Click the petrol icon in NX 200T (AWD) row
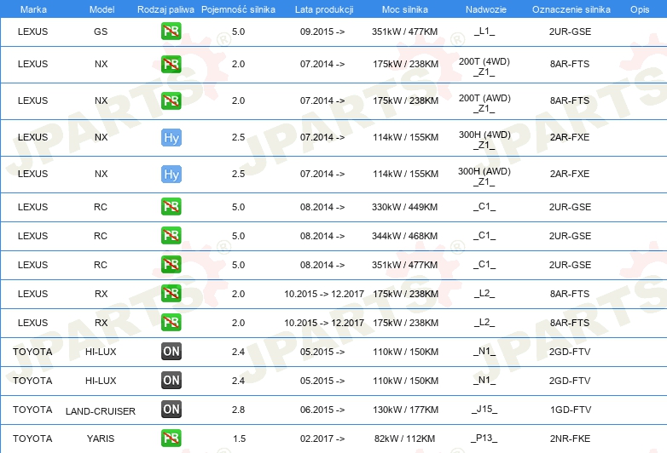The height and width of the screenshot is (453, 667). 171,100
